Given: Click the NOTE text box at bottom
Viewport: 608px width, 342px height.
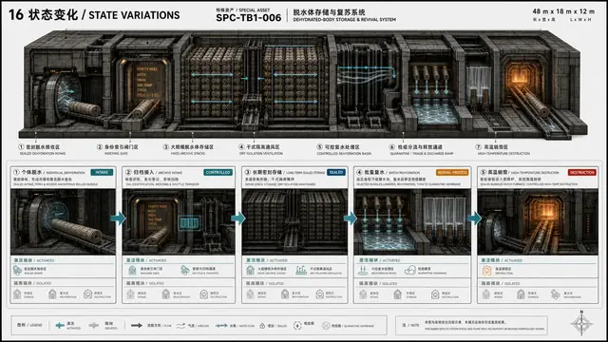Looking at the screenshot, I should 471,325.
